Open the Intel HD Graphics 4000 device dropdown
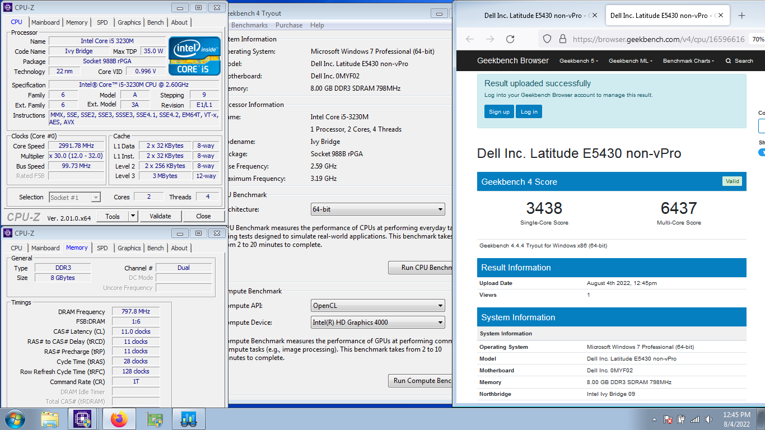Viewport: 765px width, 430px height. [x=378, y=322]
